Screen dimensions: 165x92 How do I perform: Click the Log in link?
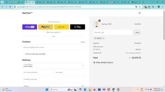coord(83,42)
